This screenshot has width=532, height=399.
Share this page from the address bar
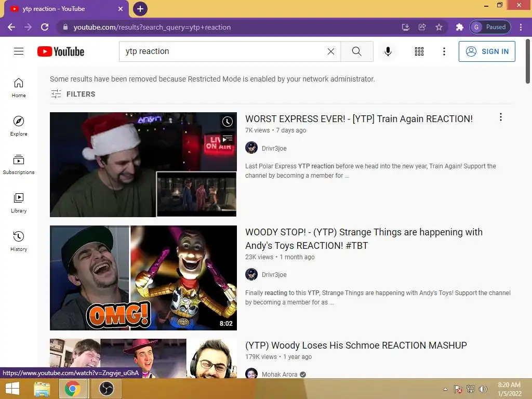click(422, 27)
